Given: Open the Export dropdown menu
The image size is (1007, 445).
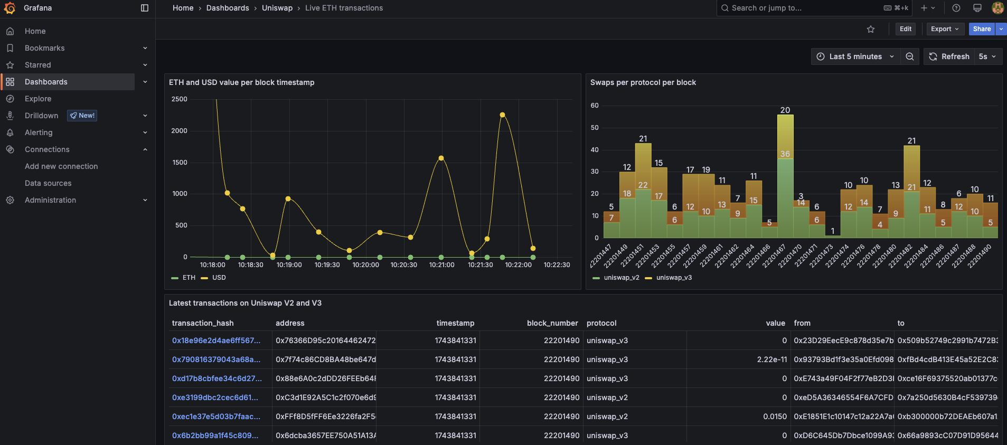Looking at the screenshot, I should 945,29.
